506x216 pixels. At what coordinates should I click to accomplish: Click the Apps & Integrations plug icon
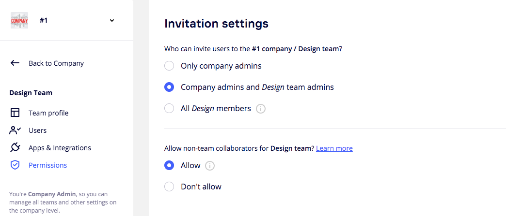(x=15, y=148)
